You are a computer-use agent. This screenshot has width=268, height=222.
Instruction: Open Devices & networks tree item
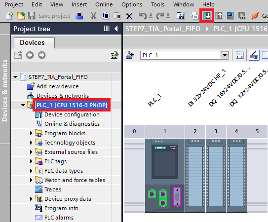point(63,96)
